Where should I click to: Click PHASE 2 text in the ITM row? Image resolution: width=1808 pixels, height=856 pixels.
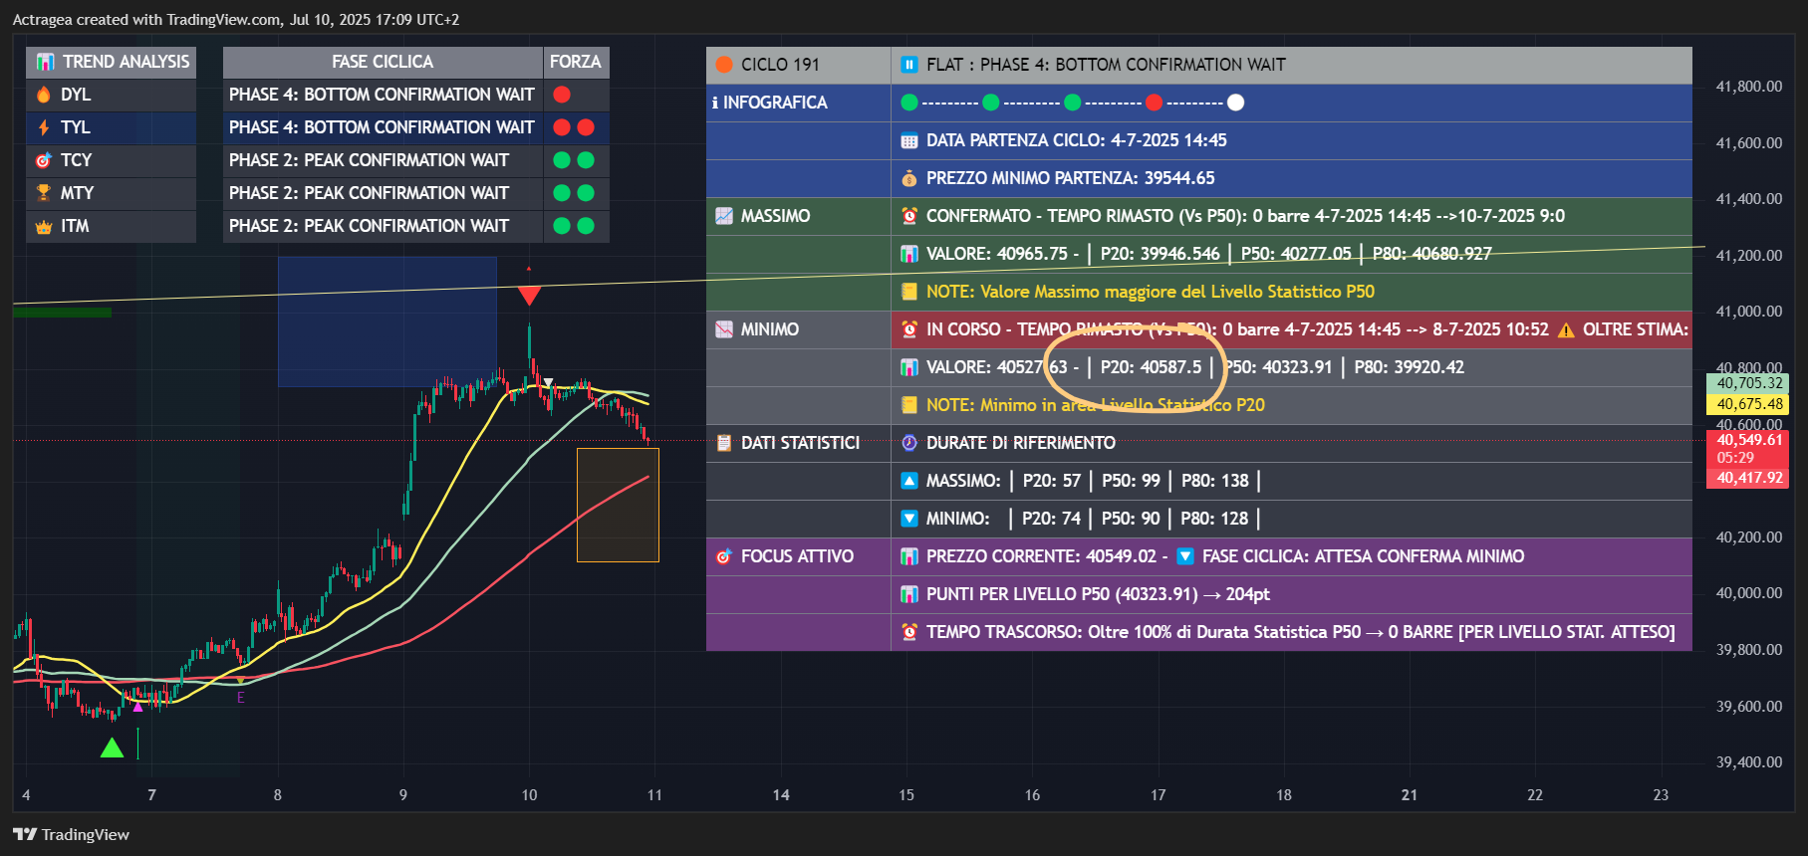[369, 226]
